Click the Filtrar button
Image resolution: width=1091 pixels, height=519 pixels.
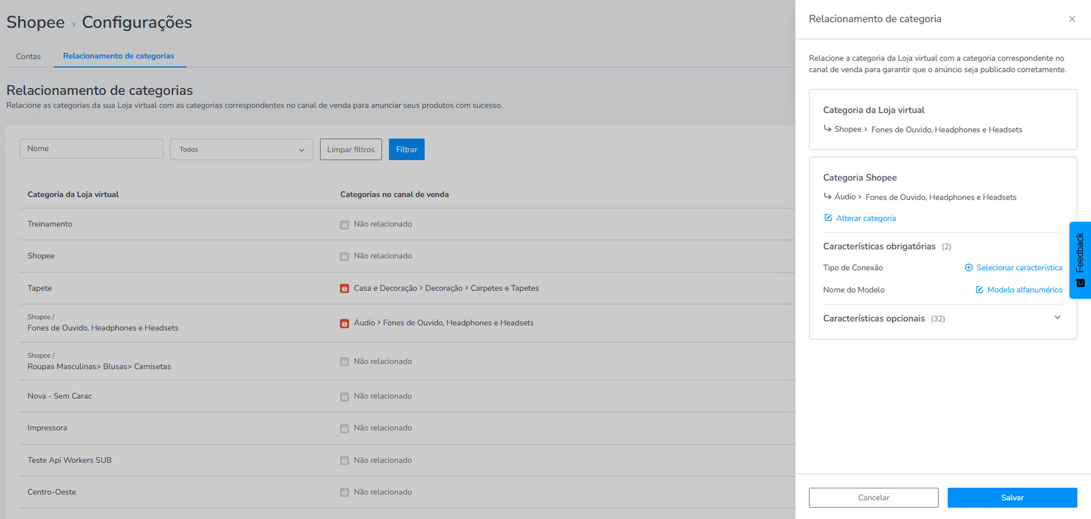406,149
